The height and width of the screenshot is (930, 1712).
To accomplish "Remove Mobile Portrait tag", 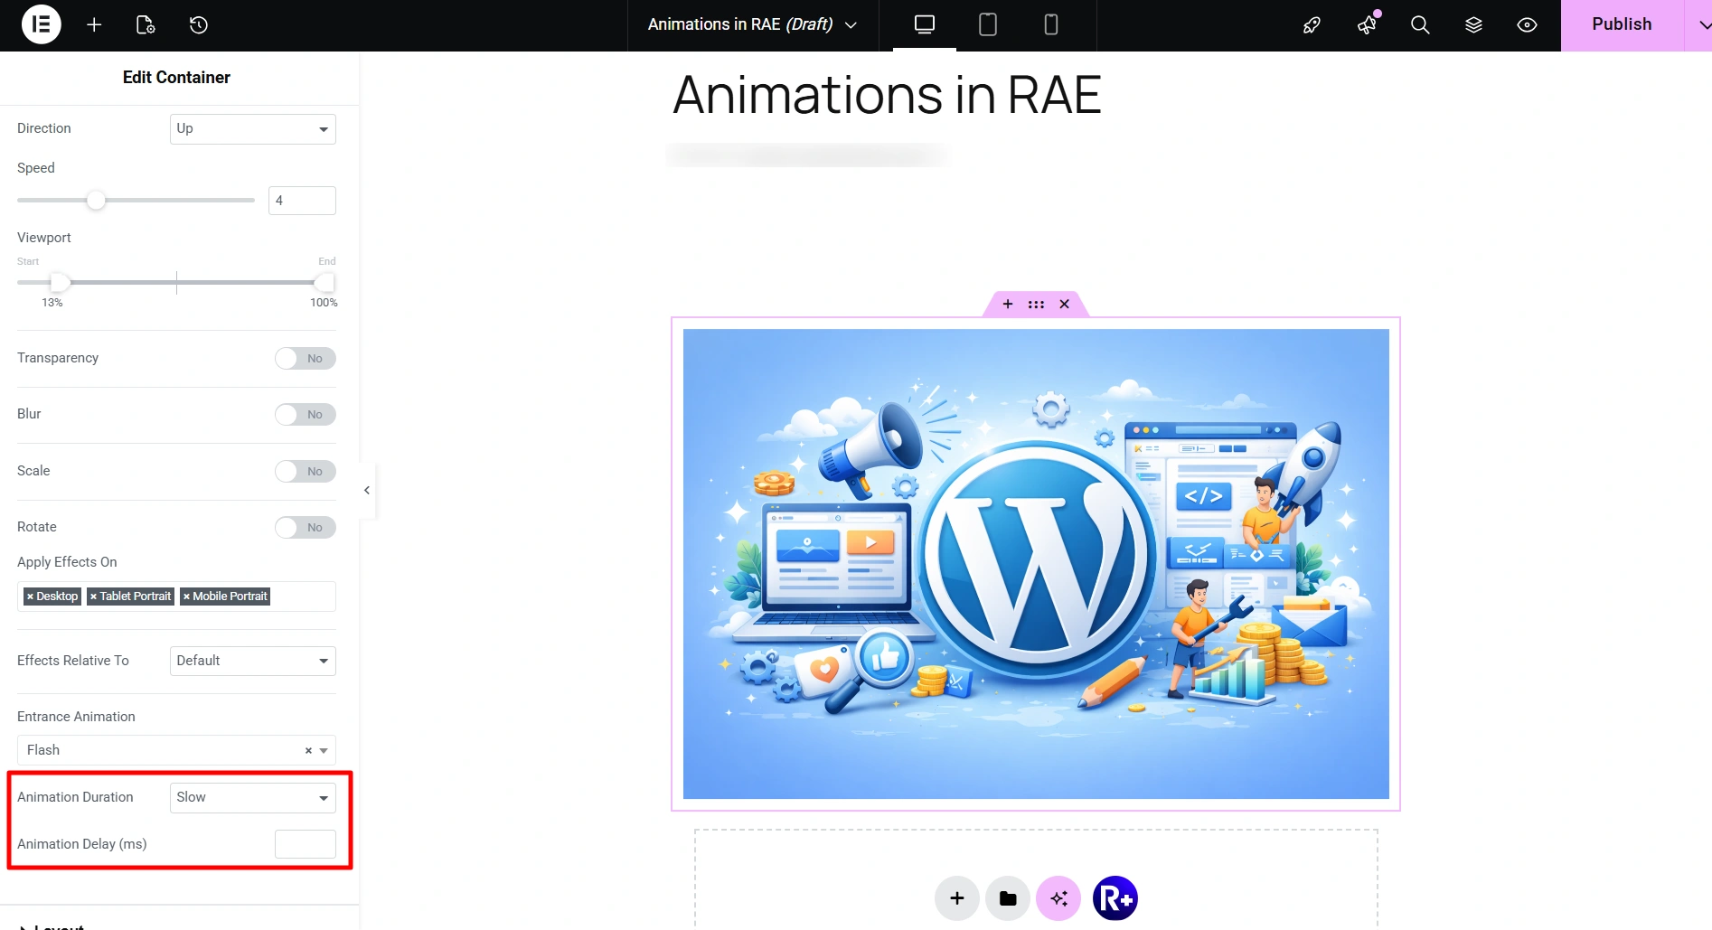I will click(186, 597).
